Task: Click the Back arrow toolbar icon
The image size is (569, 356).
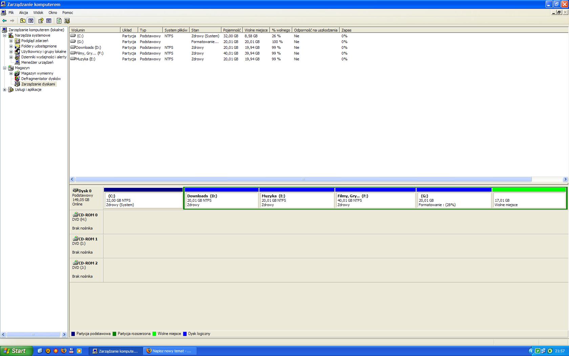Action: (x=4, y=21)
